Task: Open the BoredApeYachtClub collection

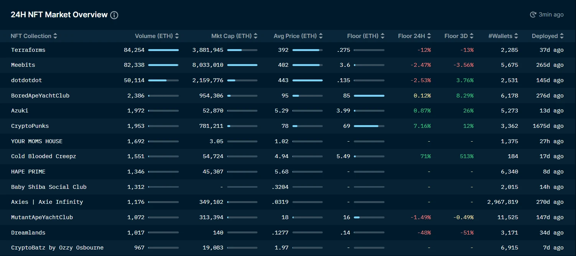Action: click(40, 96)
